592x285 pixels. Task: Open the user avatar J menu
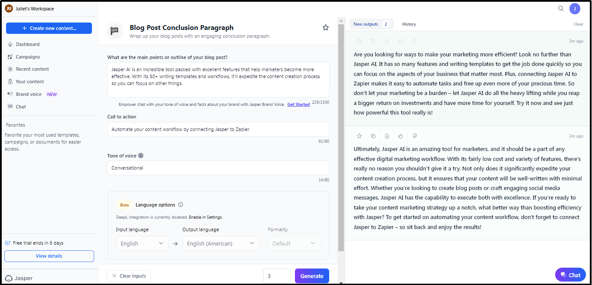[575, 8]
